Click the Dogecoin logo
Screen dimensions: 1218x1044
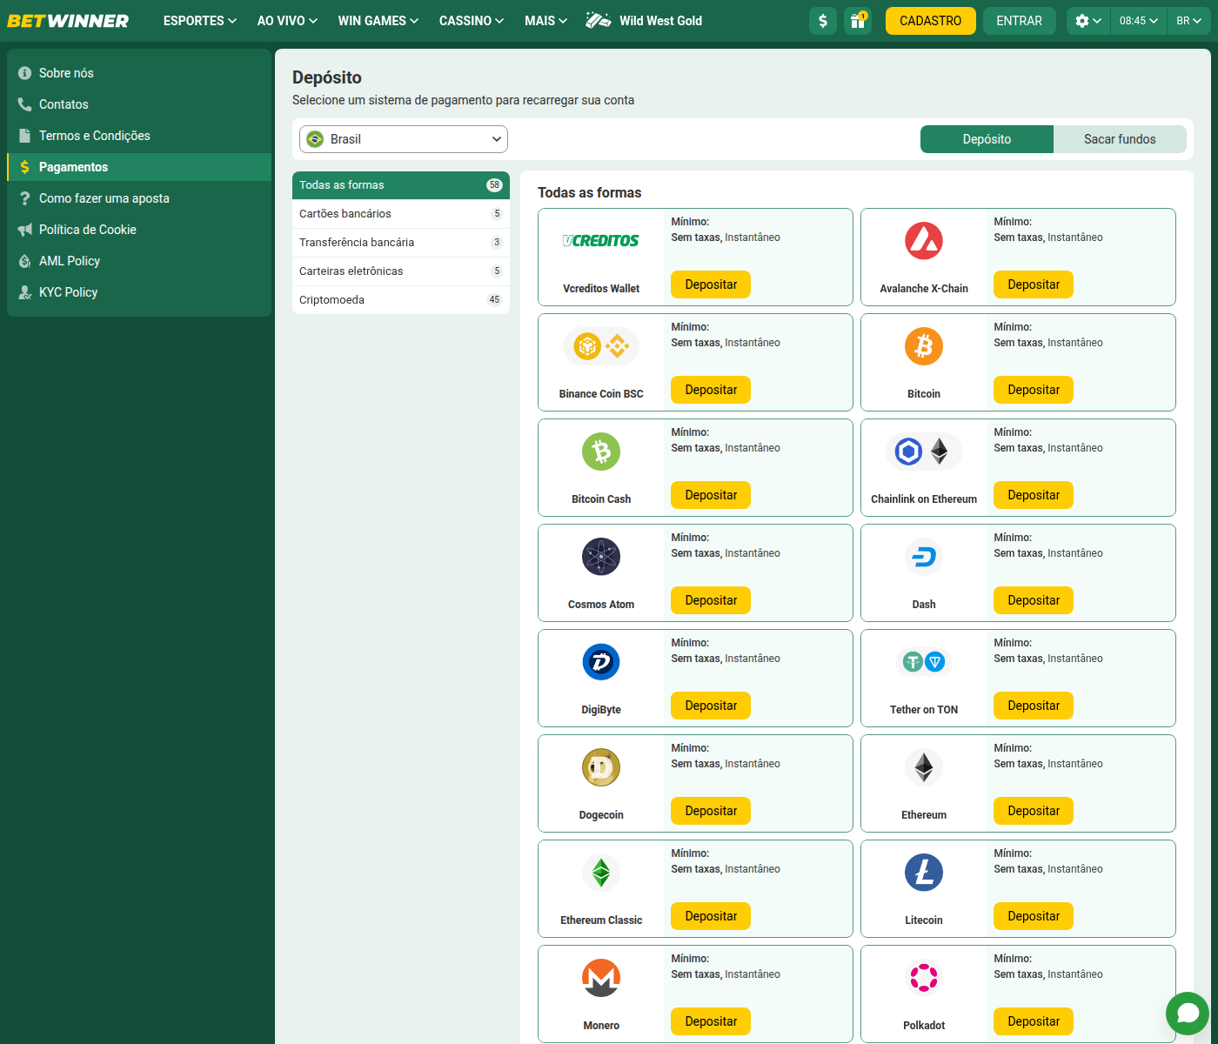coord(601,767)
